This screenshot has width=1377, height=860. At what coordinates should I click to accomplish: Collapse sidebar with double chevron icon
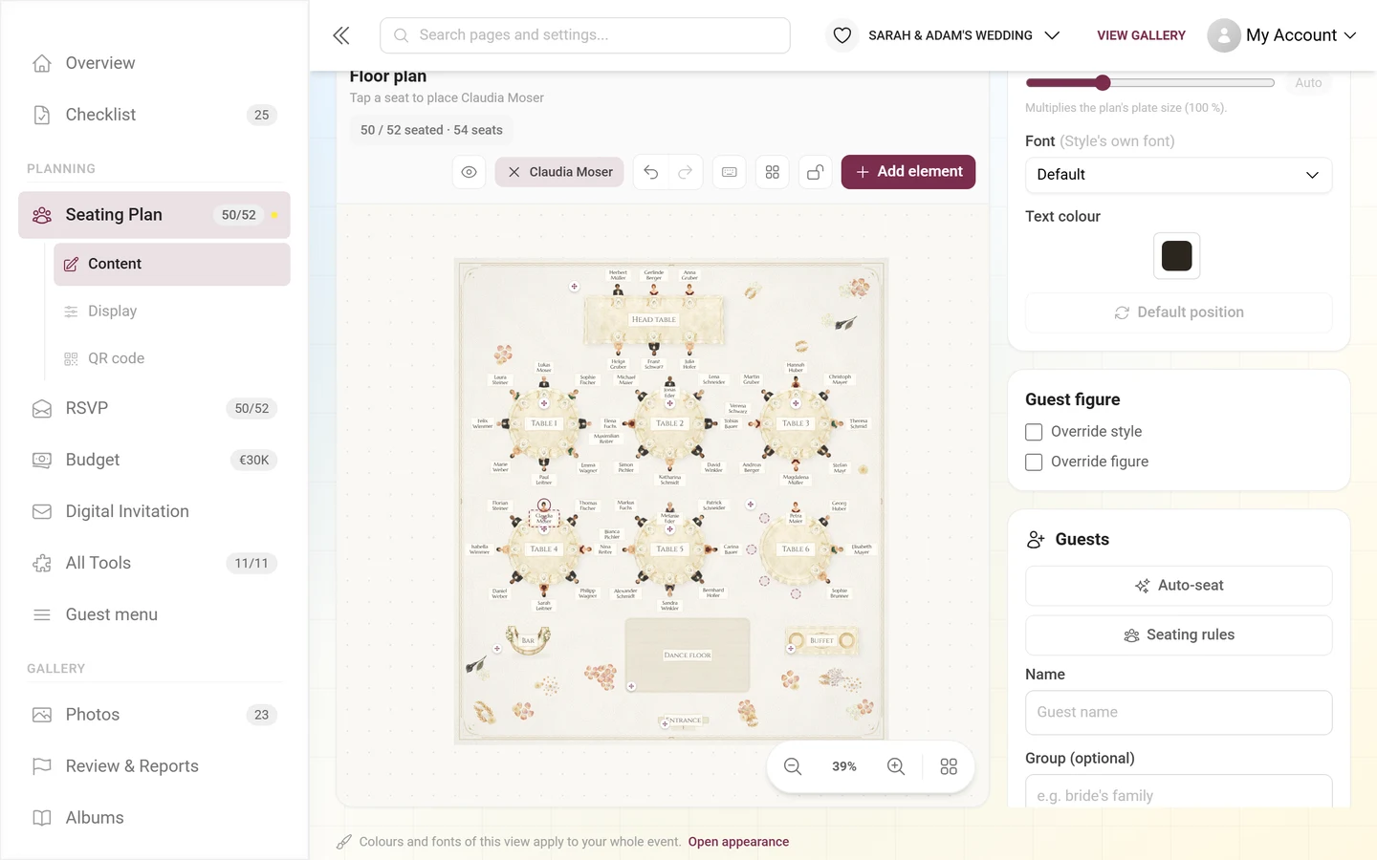click(341, 35)
